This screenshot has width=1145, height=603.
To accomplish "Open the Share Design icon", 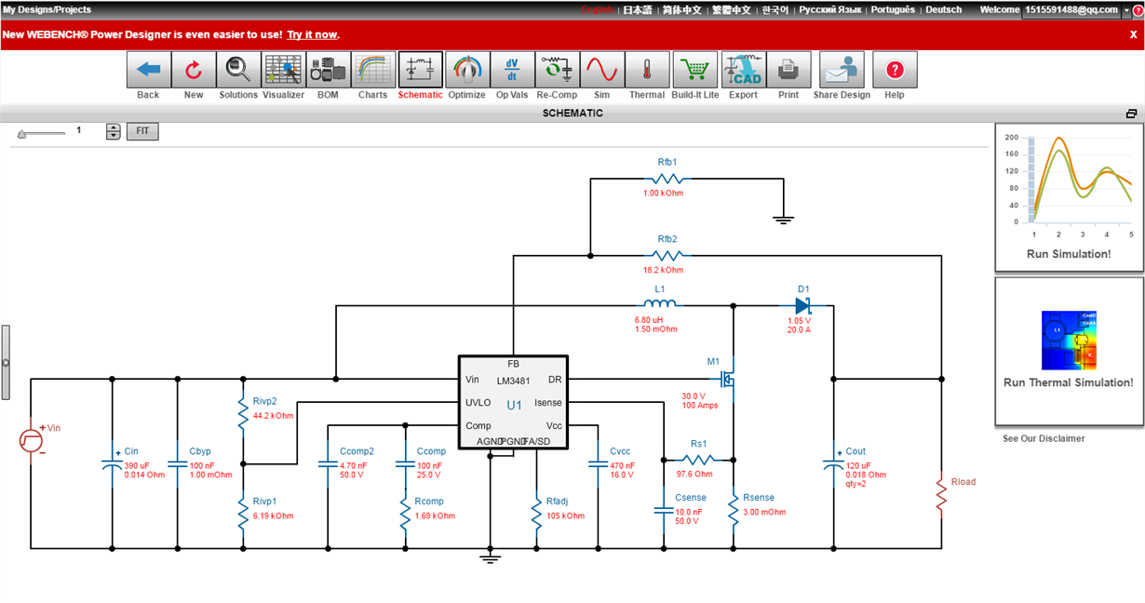I will tap(842, 70).
